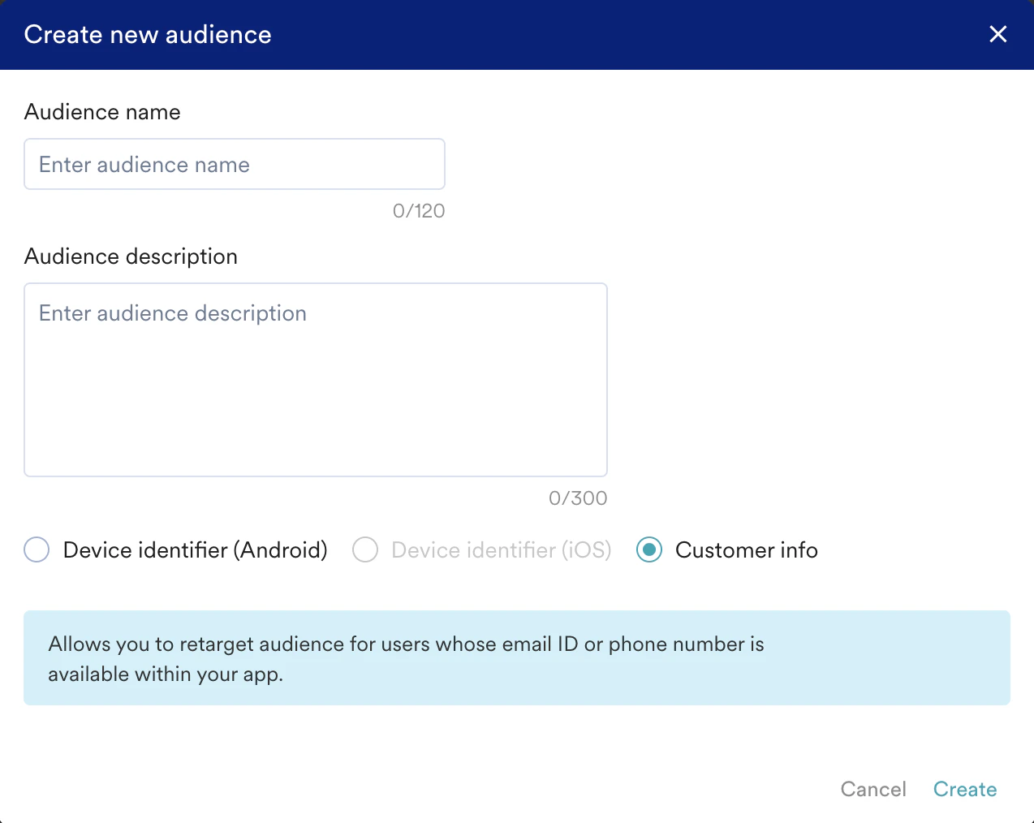Focus the Enter audience name input
Image resolution: width=1034 pixels, height=823 pixels.
click(x=234, y=164)
